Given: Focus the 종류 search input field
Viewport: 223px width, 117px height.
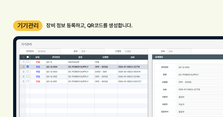Looking at the screenshot, I should [92, 51].
